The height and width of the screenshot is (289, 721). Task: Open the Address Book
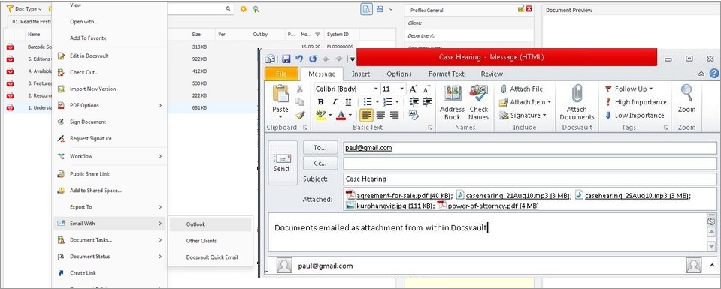coord(453,103)
